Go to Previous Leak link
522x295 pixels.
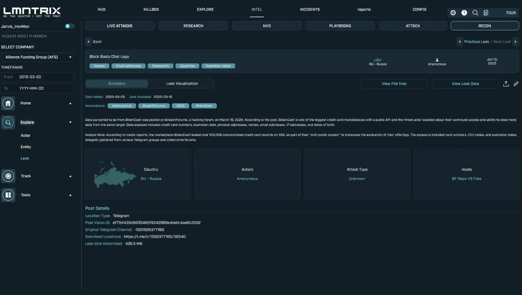pyautogui.click(x=476, y=42)
